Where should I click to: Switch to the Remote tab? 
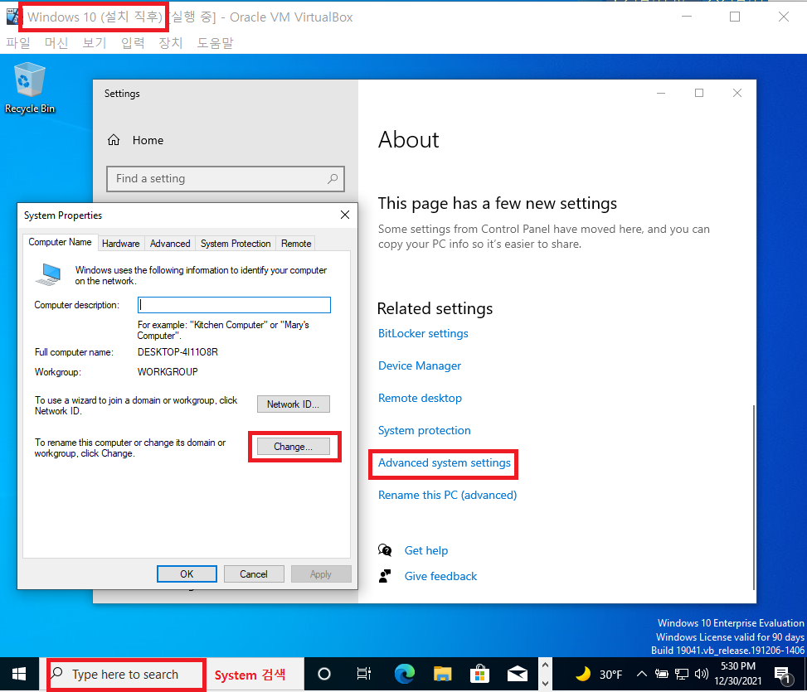click(296, 244)
